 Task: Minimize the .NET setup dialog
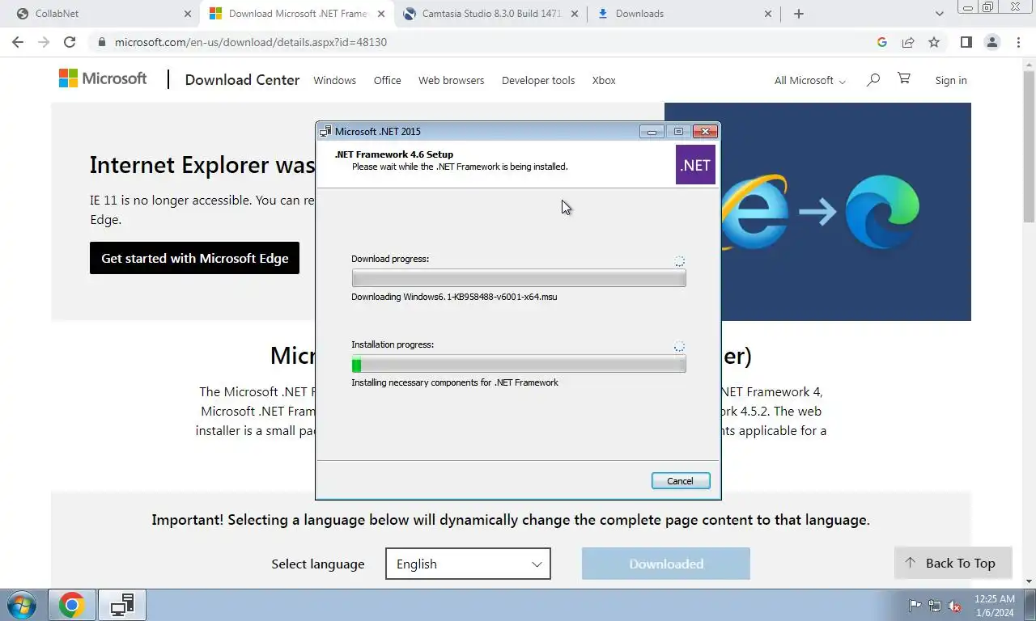[651, 131]
